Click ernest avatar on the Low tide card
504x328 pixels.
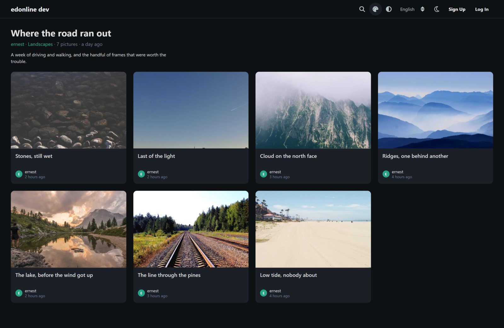tap(263, 293)
